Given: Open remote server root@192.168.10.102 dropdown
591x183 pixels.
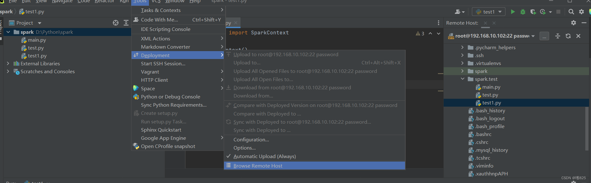Looking at the screenshot, I should coord(533,36).
